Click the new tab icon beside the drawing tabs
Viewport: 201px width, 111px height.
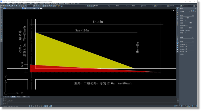(41, 8)
